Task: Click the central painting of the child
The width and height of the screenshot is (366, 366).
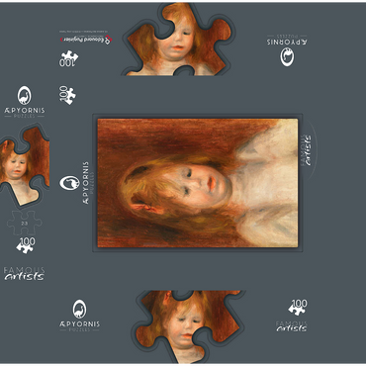Action: click(198, 183)
